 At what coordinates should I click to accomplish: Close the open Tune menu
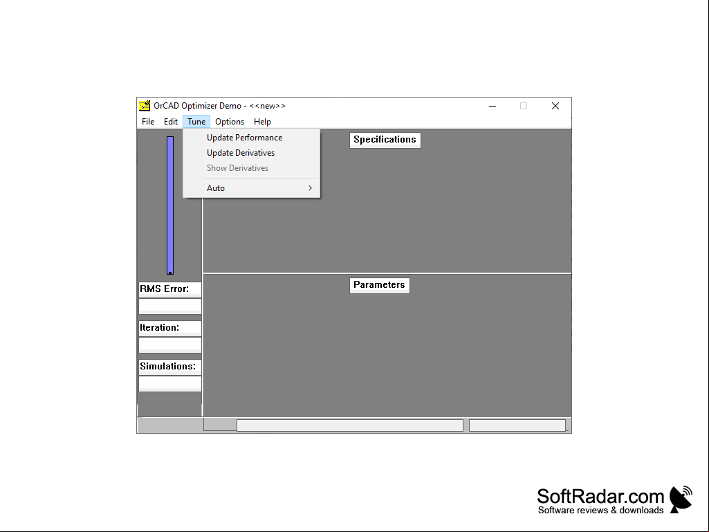196,122
